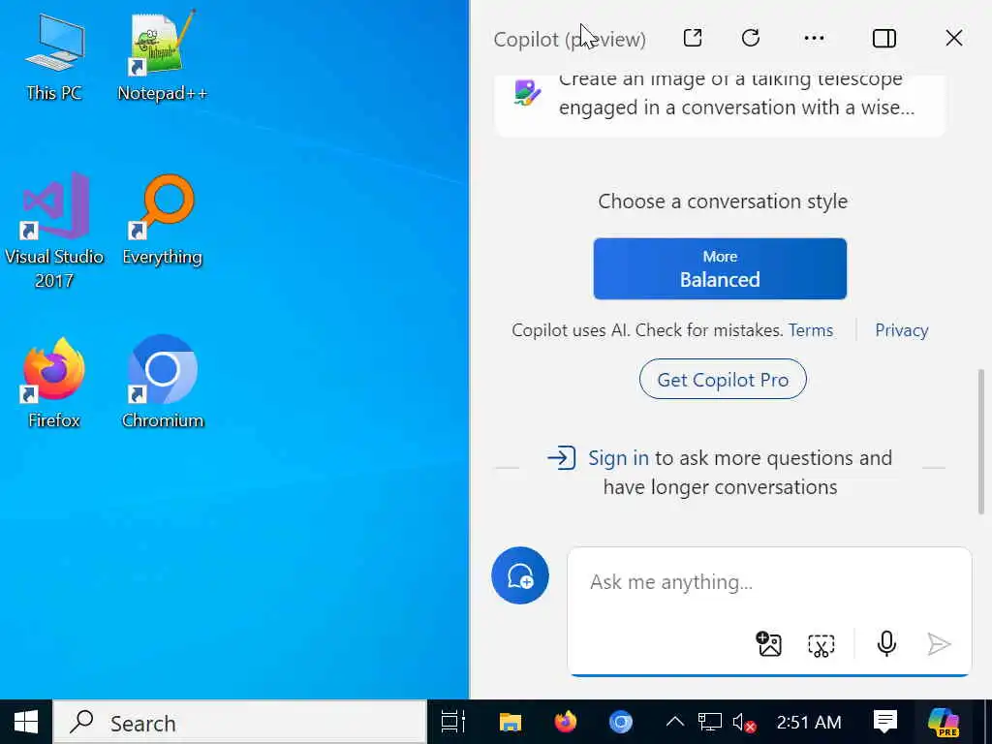Open the Windows Start menu
Image resolution: width=992 pixels, height=744 pixels.
click(26, 722)
